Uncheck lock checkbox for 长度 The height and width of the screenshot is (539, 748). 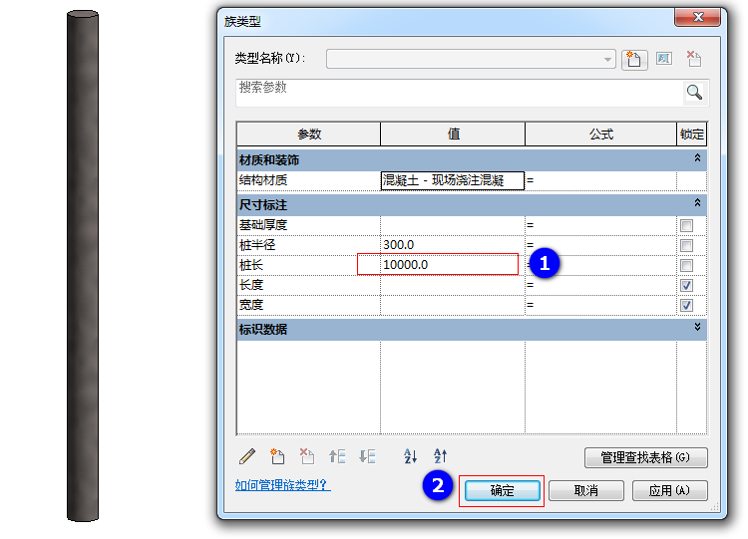(686, 286)
